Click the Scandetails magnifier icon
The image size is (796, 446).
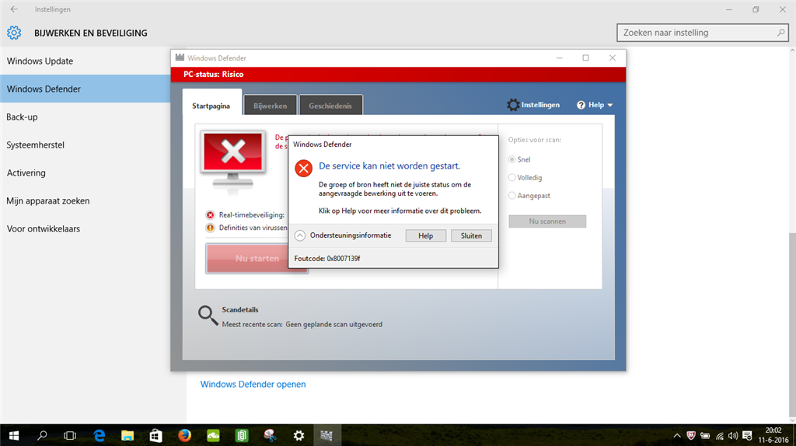click(x=208, y=315)
